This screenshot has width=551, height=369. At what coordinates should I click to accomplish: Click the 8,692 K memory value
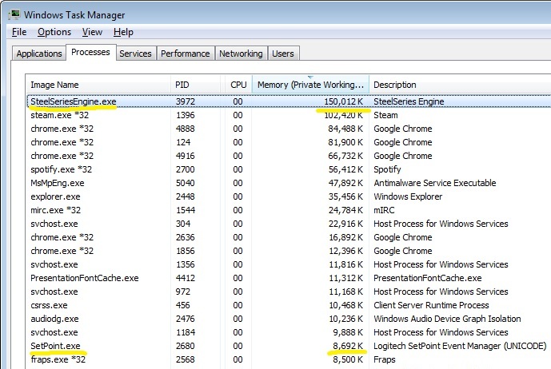click(348, 346)
